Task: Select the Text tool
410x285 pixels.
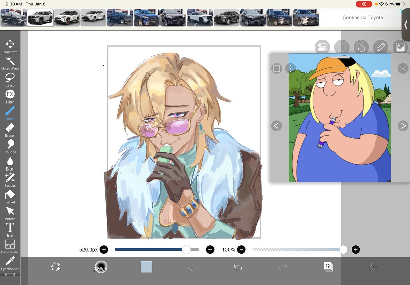Action: 10,228
